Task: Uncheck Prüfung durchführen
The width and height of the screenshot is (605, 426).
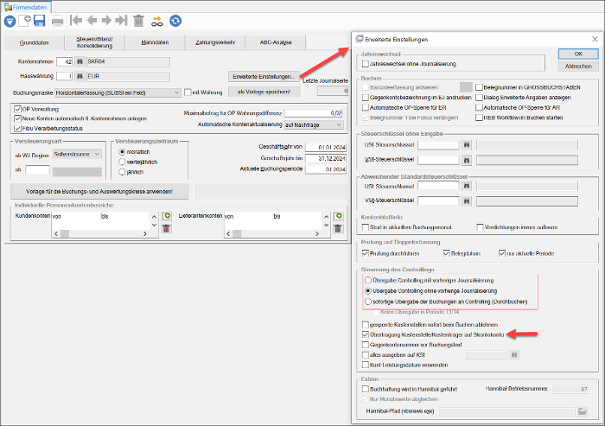Action: (x=365, y=253)
